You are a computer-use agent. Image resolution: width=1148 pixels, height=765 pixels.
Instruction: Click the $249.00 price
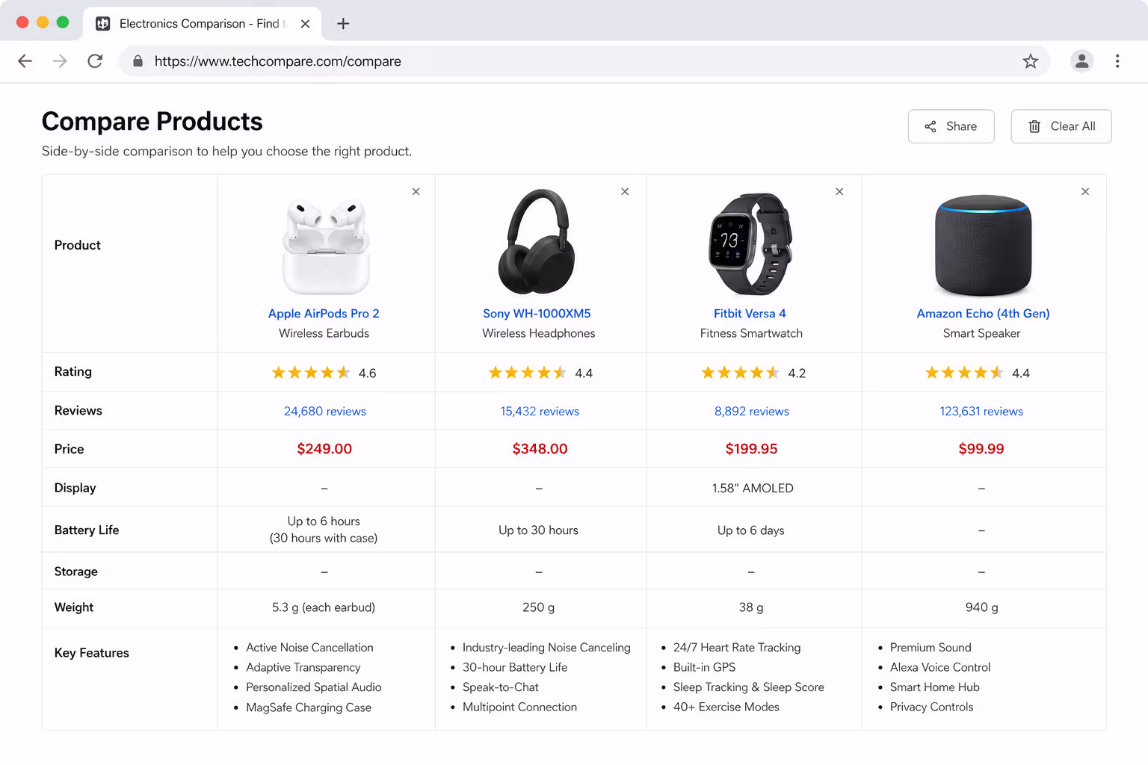[x=324, y=449]
